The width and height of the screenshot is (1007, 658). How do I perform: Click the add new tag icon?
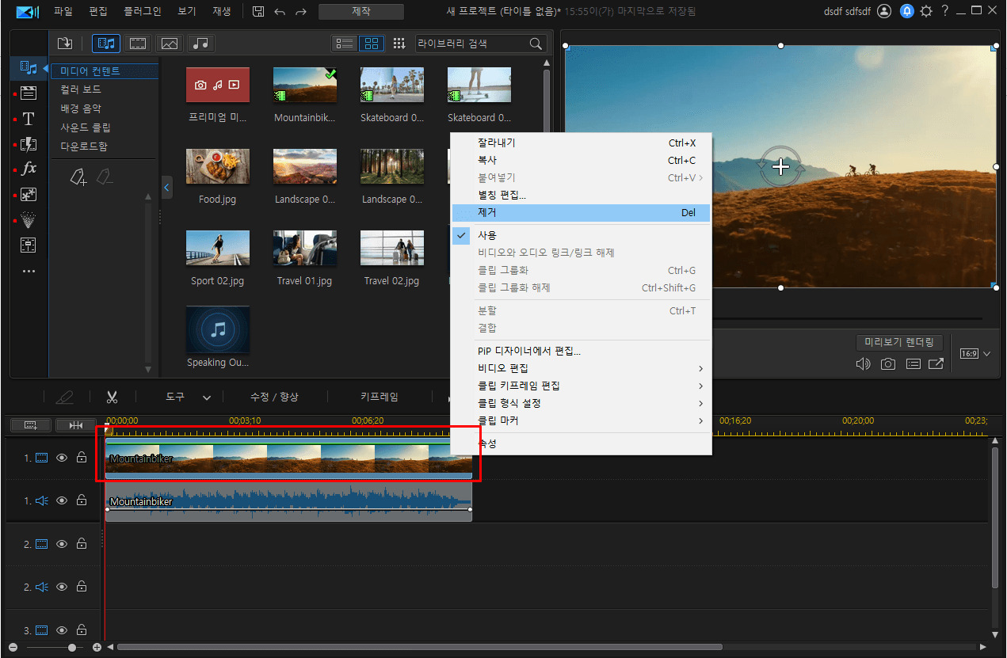tap(78, 177)
